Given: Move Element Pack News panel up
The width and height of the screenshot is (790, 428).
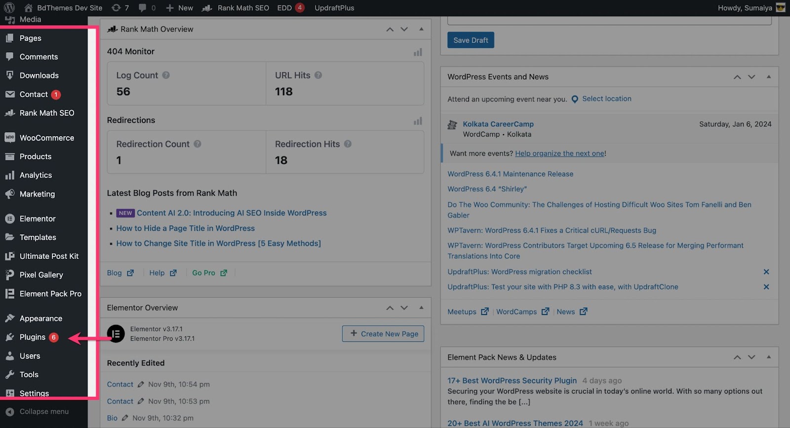Looking at the screenshot, I should (x=737, y=357).
